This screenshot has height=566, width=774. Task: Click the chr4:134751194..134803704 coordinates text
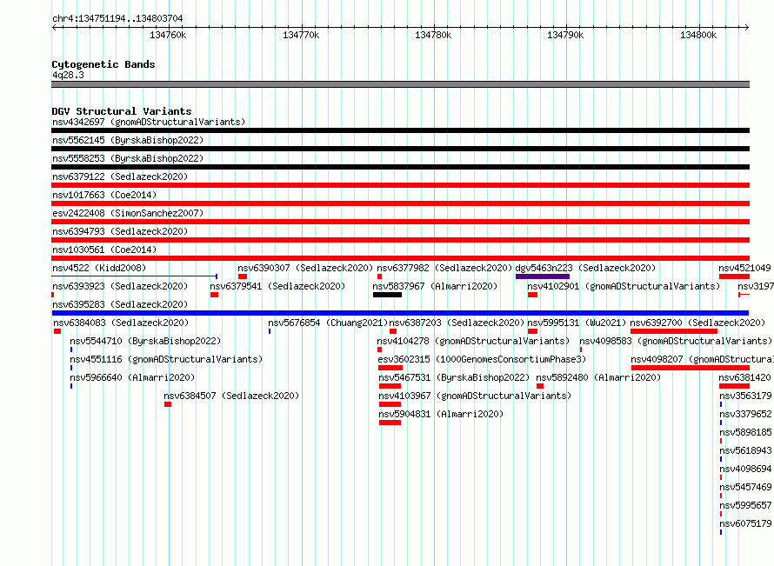[117, 19]
